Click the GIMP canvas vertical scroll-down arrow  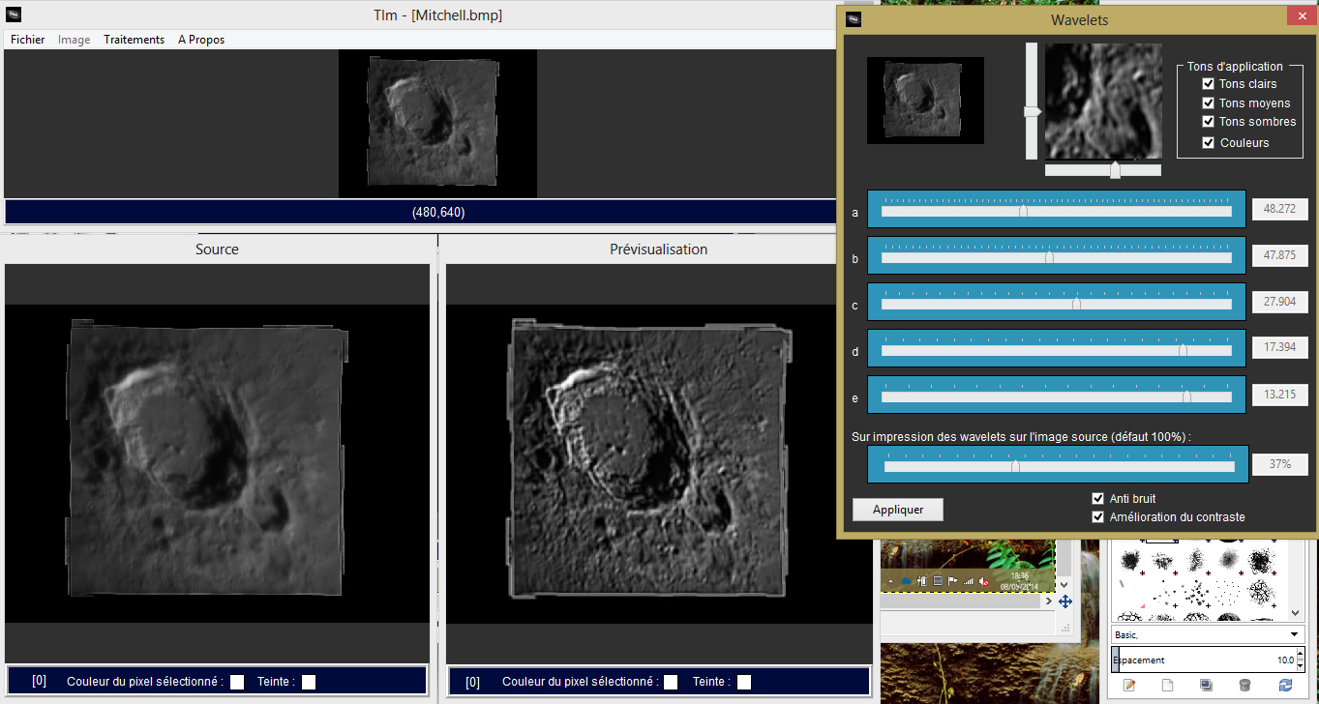click(1065, 584)
